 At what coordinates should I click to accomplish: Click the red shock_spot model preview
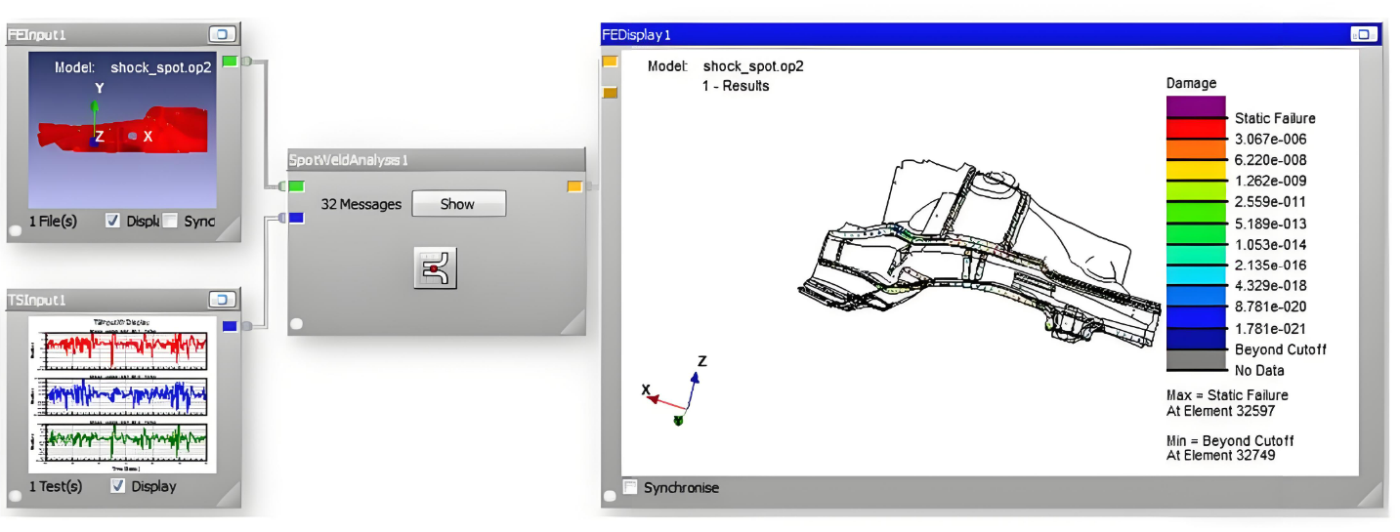point(122,130)
